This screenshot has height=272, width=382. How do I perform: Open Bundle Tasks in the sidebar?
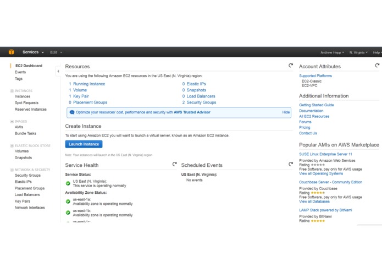coord(25,133)
